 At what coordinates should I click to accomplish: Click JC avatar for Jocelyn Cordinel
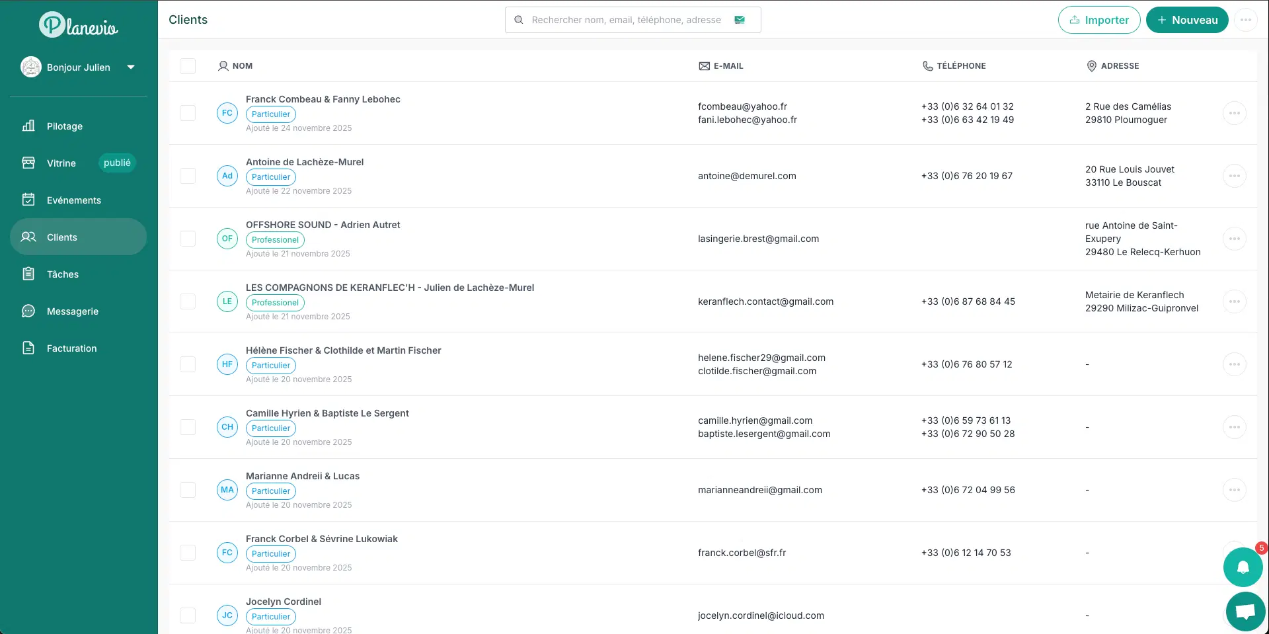227,615
